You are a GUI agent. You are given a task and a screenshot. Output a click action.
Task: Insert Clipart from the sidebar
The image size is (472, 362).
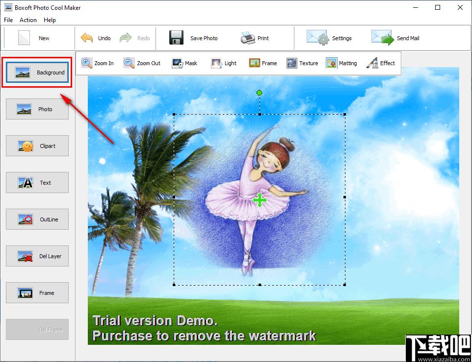click(x=37, y=145)
